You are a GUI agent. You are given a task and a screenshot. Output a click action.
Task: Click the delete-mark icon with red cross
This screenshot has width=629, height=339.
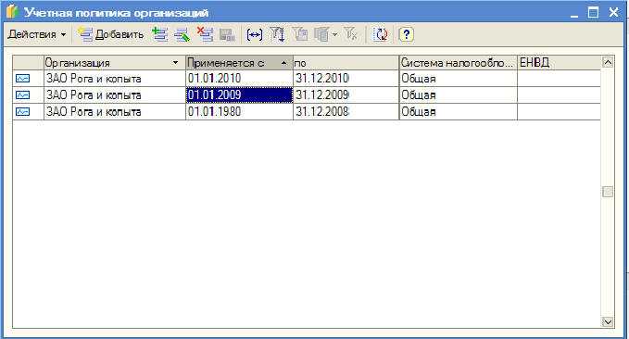point(205,34)
